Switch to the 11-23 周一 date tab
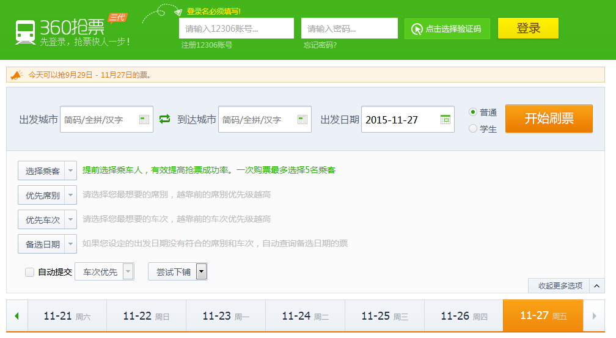 (226, 316)
